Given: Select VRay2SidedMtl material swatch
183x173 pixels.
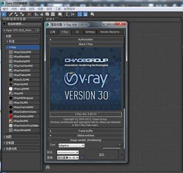Looking at the screenshot, I should 11,52.
